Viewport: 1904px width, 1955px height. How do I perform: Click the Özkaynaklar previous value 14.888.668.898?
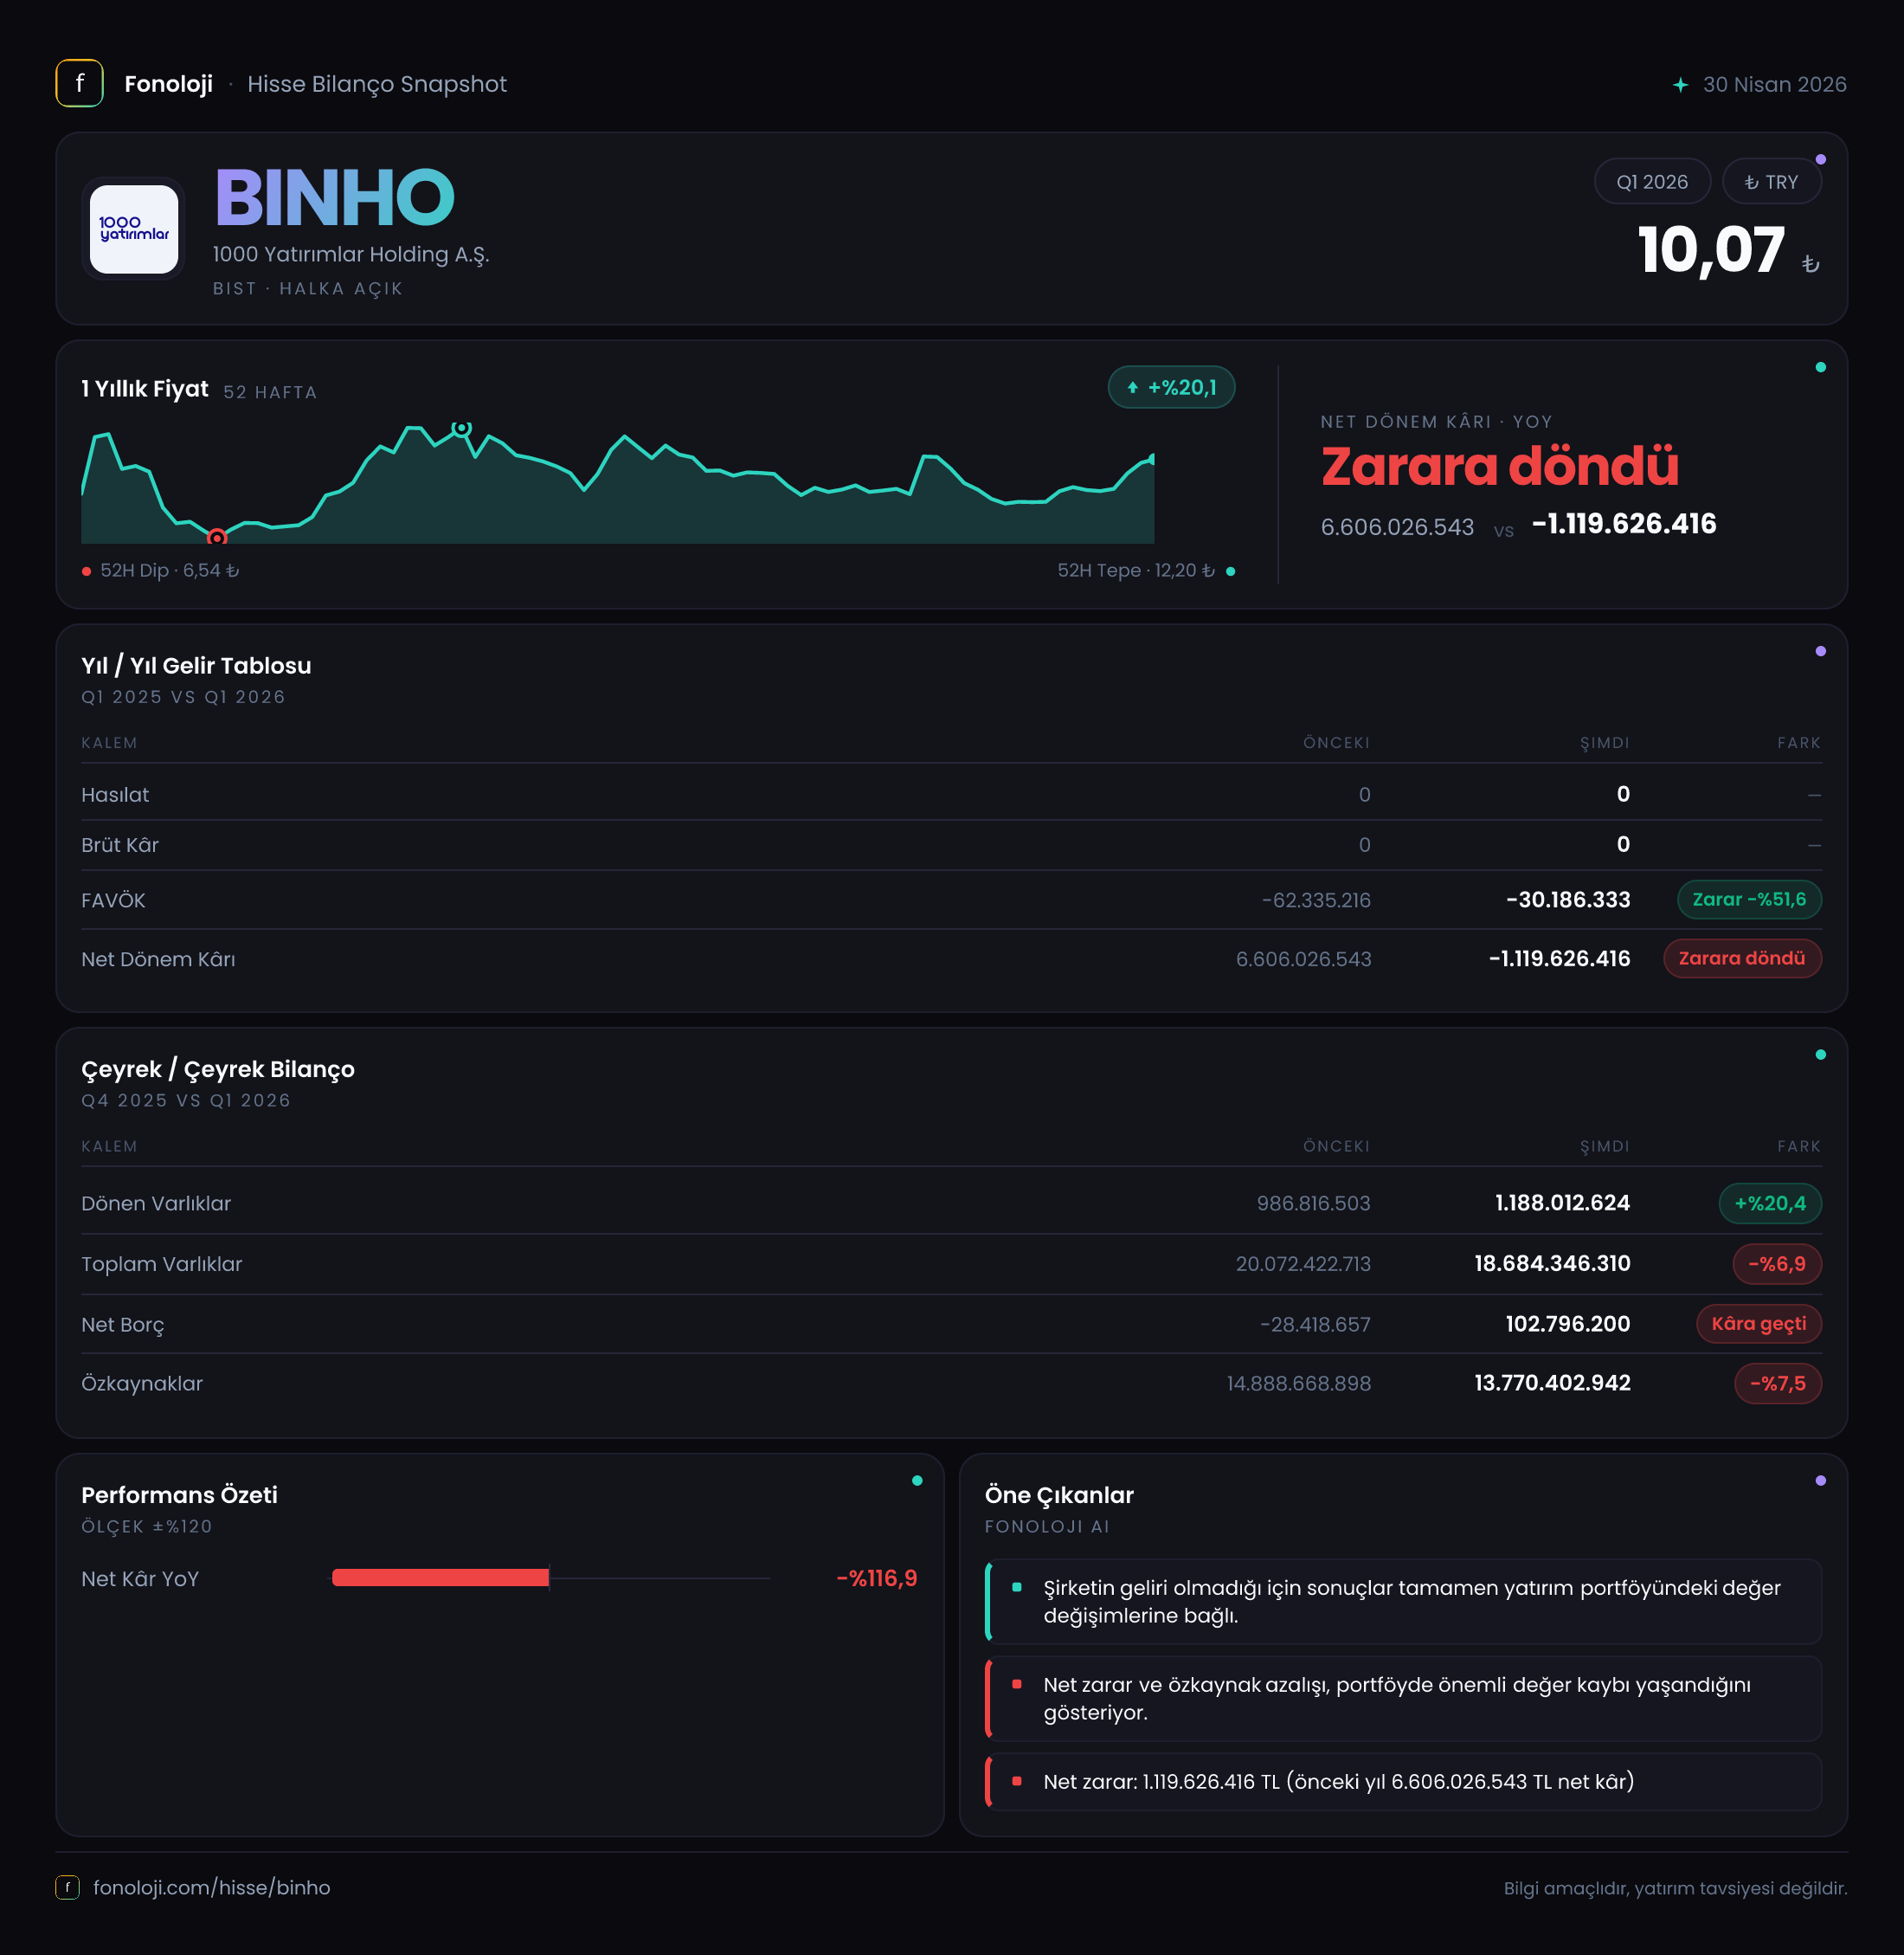tap(1299, 1384)
